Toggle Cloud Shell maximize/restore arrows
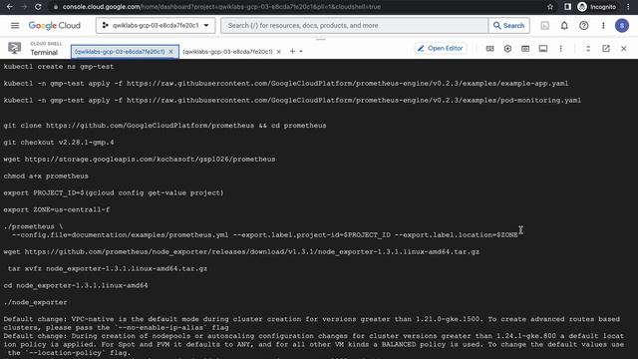The image size is (638, 359). tap(588, 49)
